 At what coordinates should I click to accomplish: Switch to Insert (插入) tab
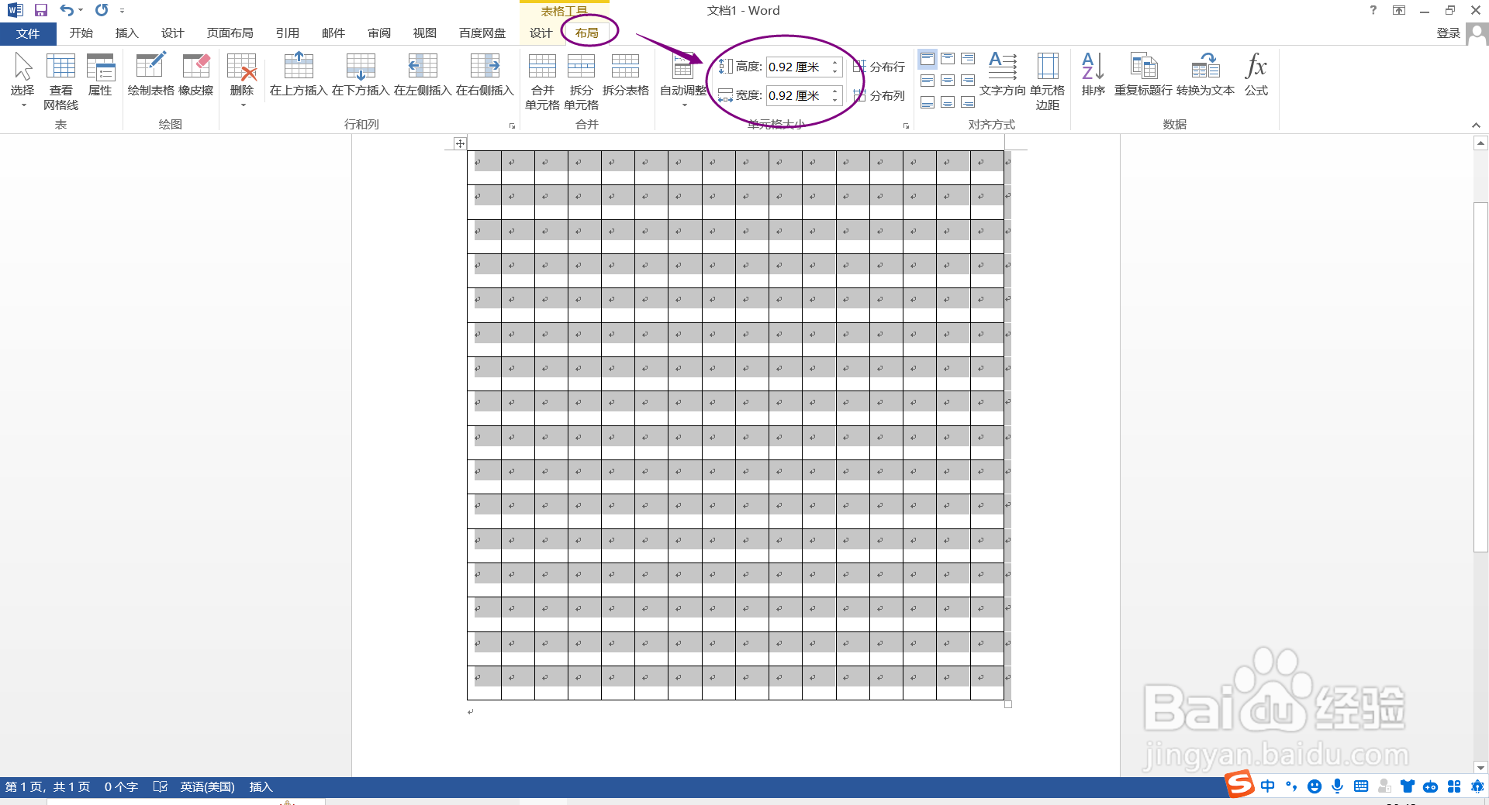[126, 33]
